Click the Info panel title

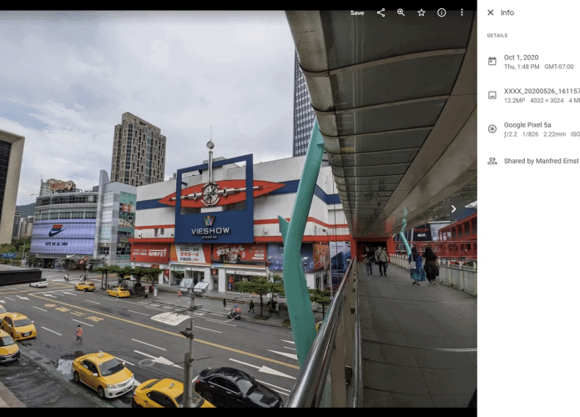pyautogui.click(x=507, y=13)
